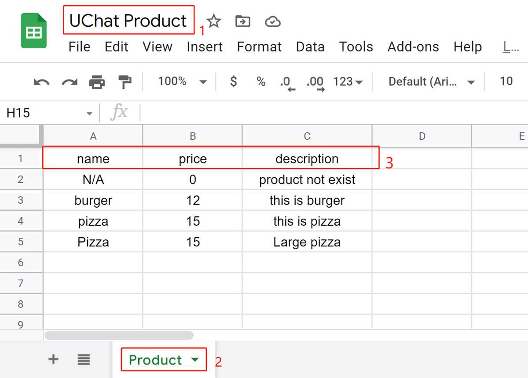Click the horizontal scrollbar thumb

119,335
